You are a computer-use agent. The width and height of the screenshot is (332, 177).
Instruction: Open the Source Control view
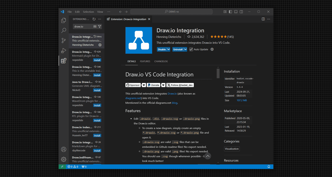tap(64, 41)
